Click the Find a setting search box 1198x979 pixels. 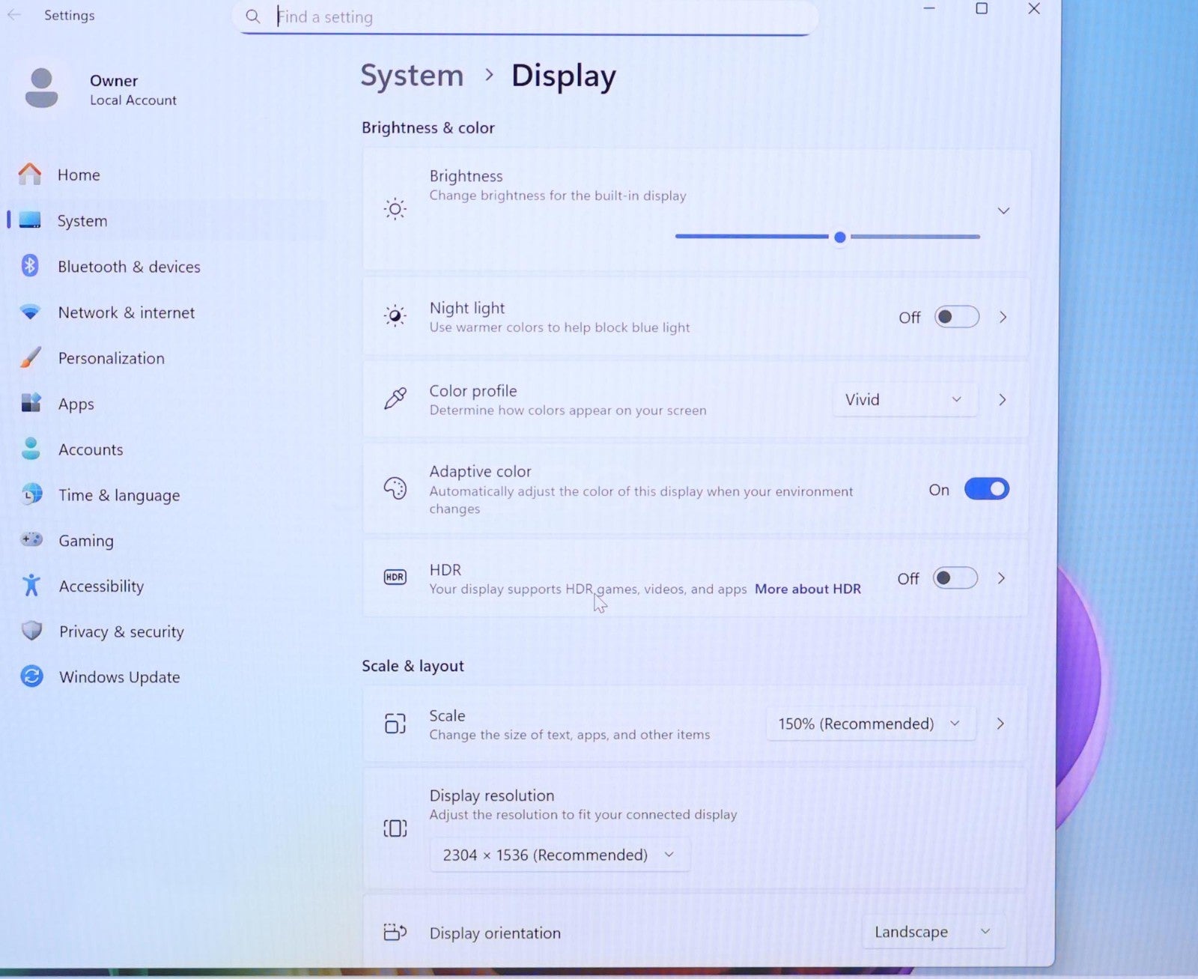click(524, 17)
